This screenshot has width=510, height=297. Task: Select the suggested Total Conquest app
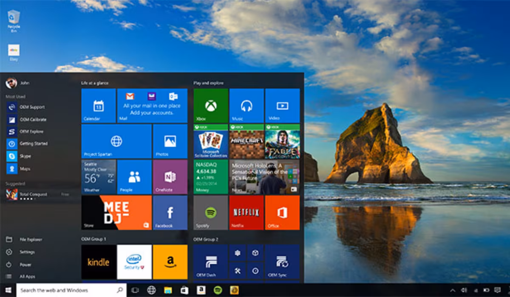pyautogui.click(x=37, y=195)
